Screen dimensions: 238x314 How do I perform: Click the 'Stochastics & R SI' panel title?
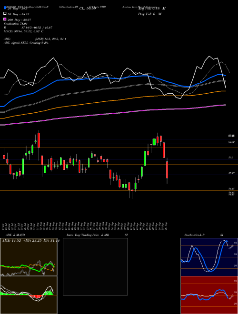(204, 235)
